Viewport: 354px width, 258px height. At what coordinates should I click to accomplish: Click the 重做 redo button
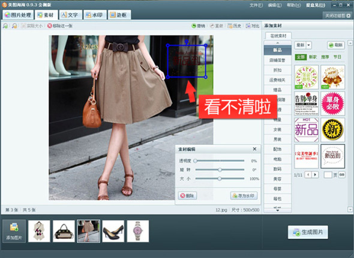(216, 26)
